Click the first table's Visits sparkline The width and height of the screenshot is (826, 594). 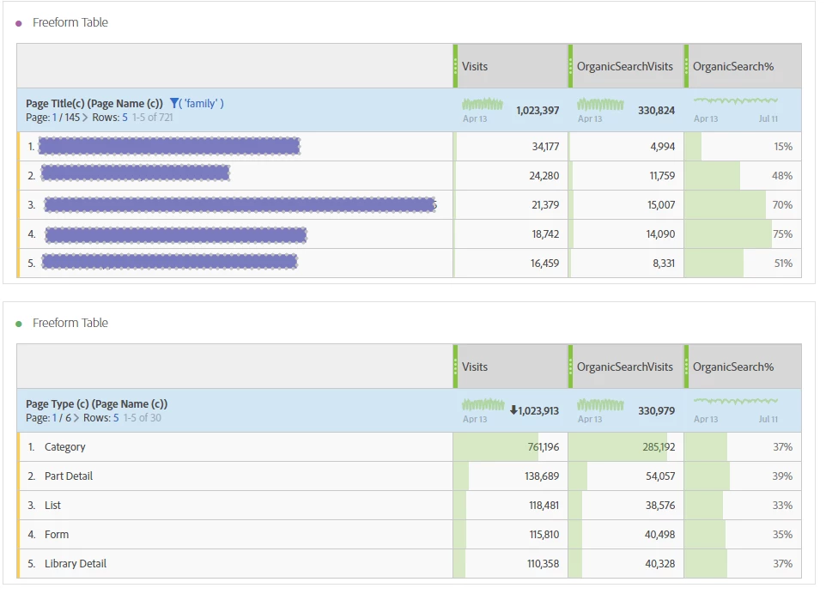coord(482,104)
